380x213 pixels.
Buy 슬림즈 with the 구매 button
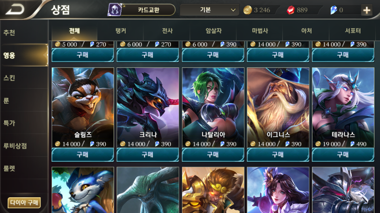pos(82,155)
